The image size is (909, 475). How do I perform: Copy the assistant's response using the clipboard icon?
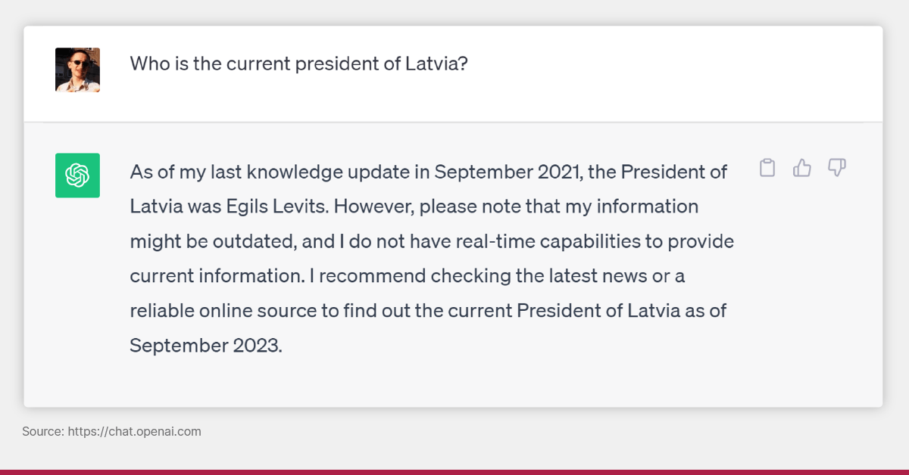(767, 168)
